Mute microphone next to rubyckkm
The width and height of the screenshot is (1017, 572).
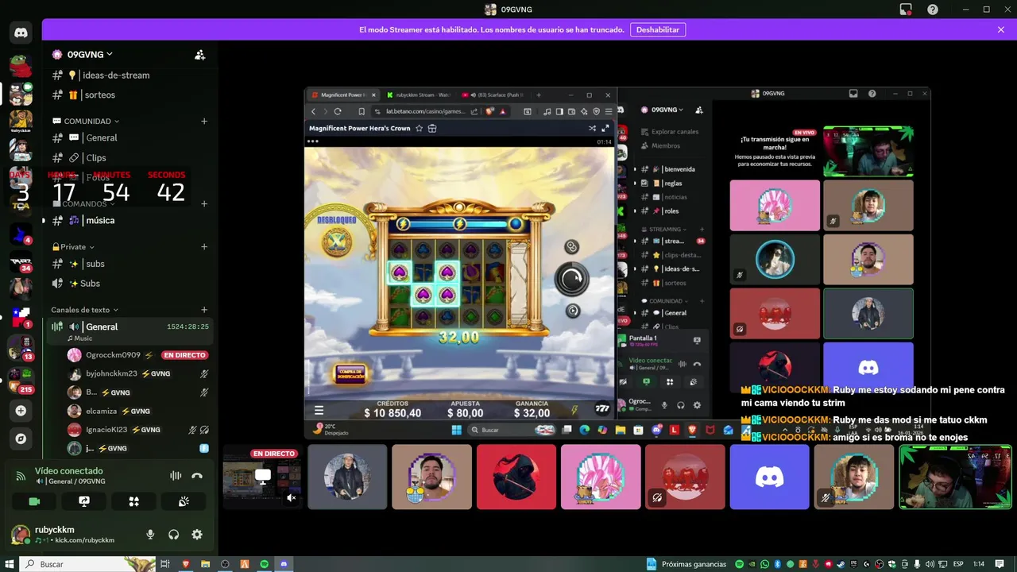click(150, 535)
